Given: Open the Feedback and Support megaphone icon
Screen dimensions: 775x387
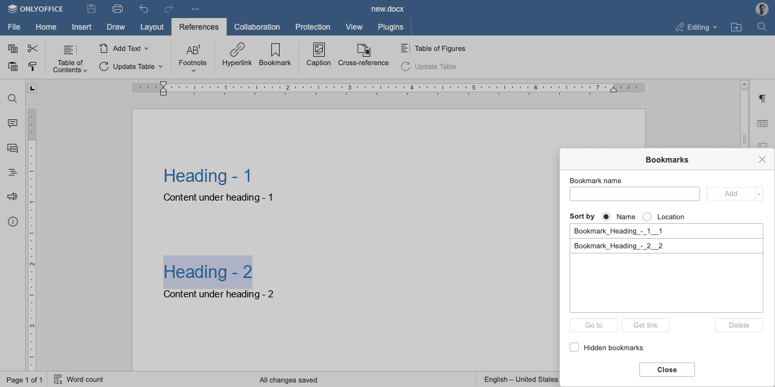Looking at the screenshot, I should pyautogui.click(x=12, y=197).
